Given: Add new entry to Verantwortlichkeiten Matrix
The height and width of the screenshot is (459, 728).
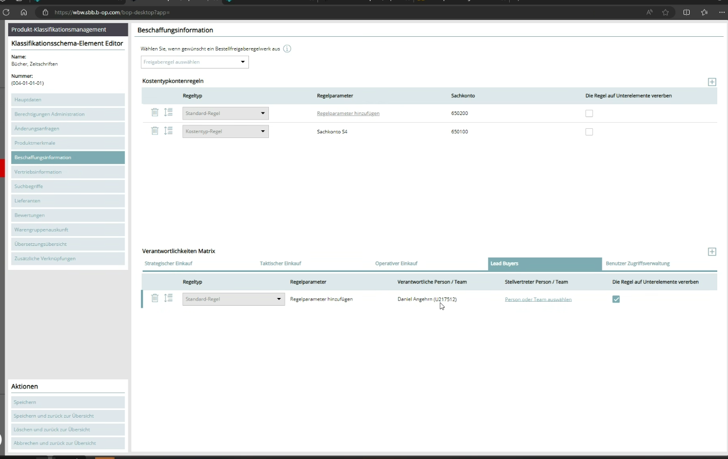Looking at the screenshot, I should (x=712, y=252).
